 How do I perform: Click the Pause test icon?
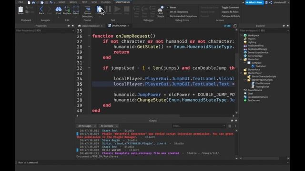click(108, 9)
